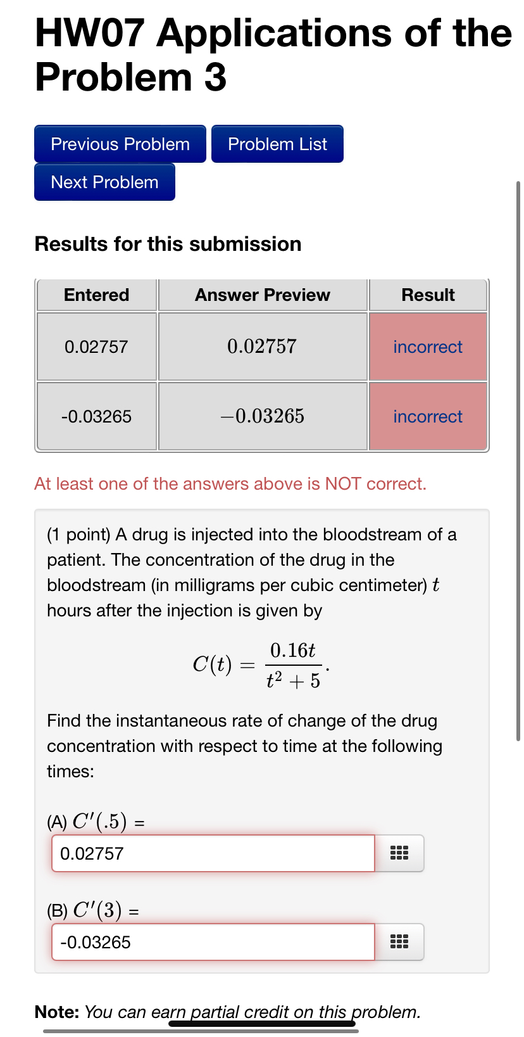Click the Entered column header
Image resolution: width=524 pixels, height=1037 pixels.
(96, 295)
